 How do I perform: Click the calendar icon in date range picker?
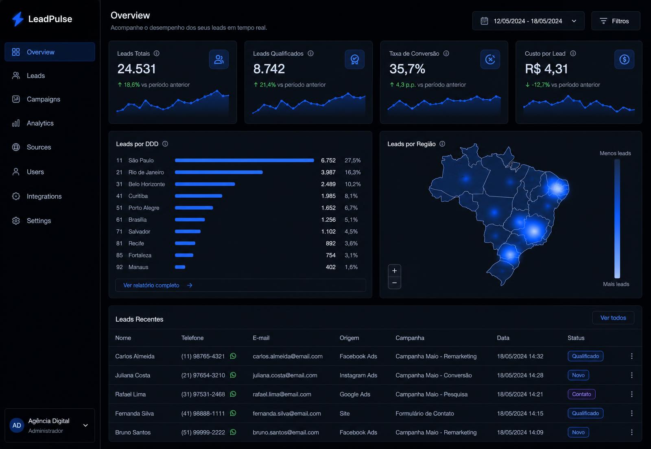click(484, 21)
